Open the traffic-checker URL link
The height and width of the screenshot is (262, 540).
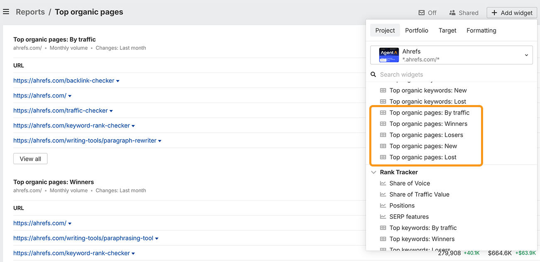61,110
